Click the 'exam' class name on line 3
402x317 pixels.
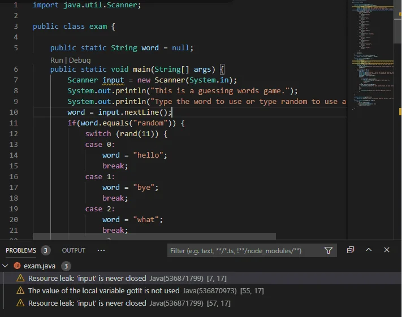(98, 27)
